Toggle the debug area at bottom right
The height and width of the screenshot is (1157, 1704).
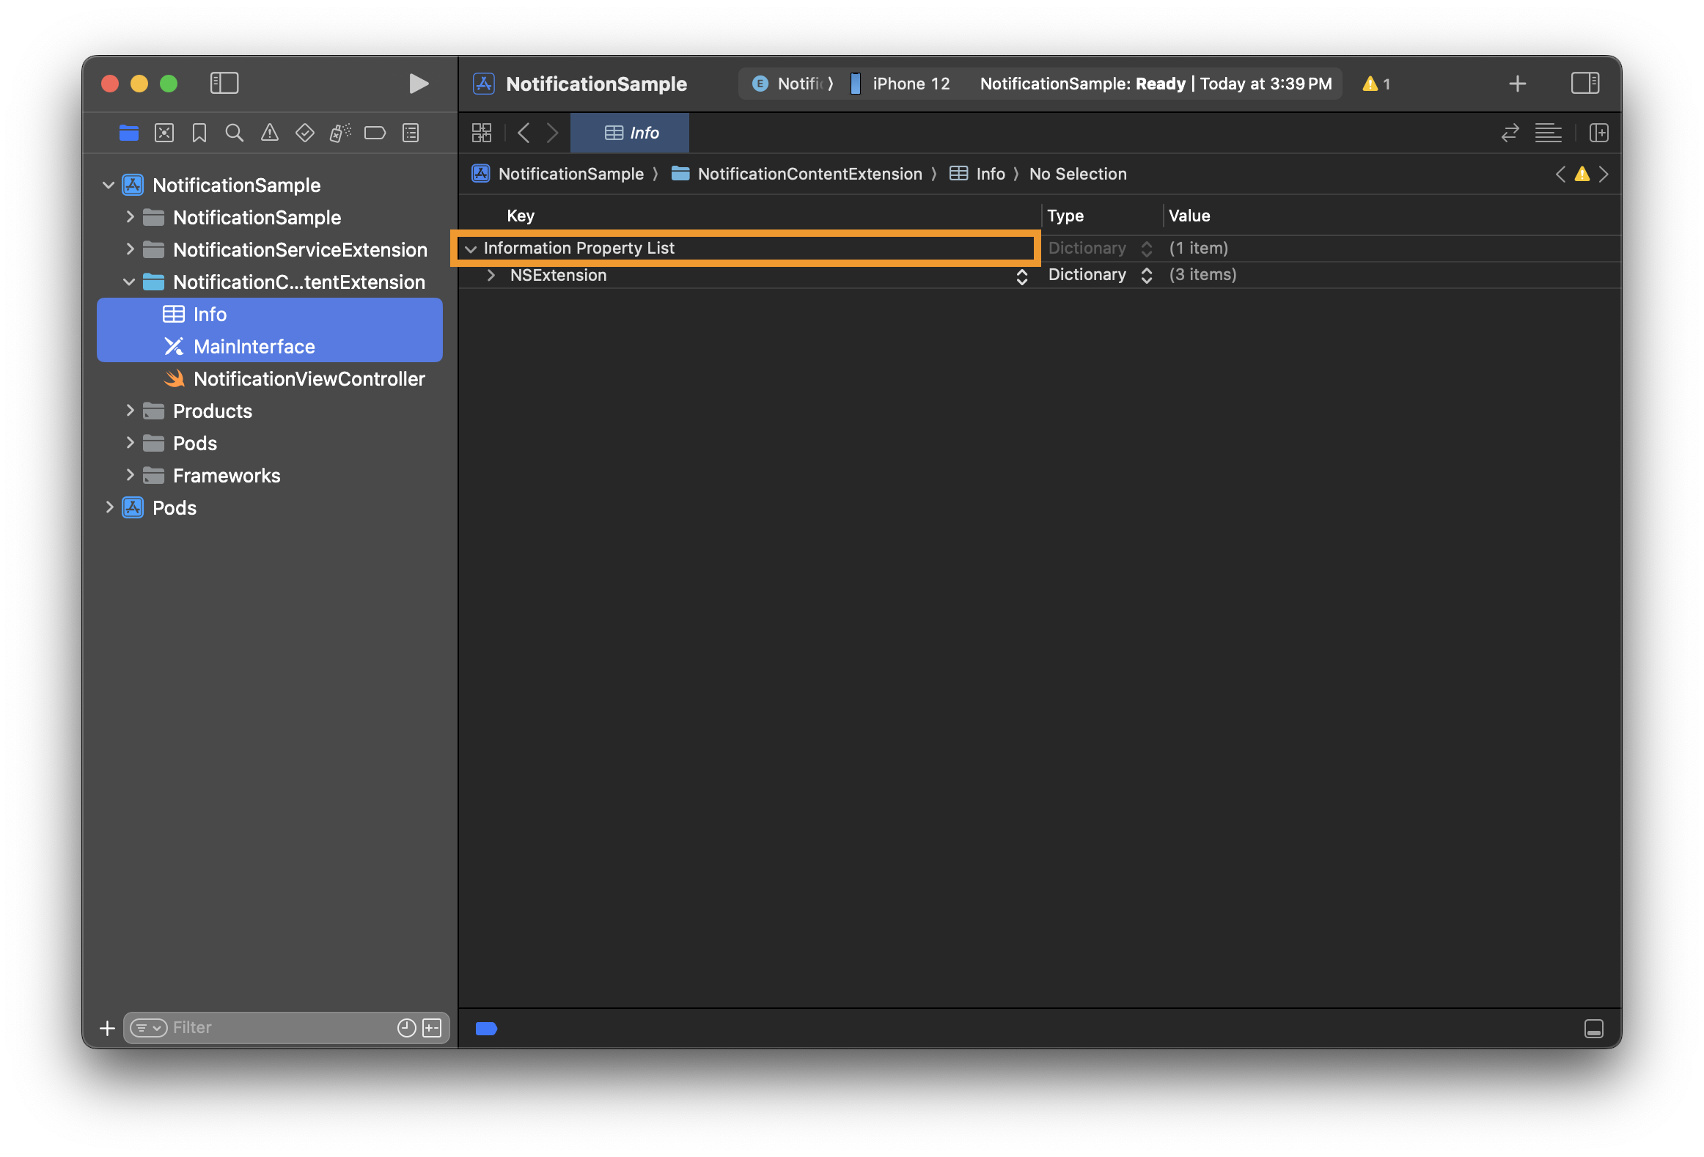tap(1594, 1029)
